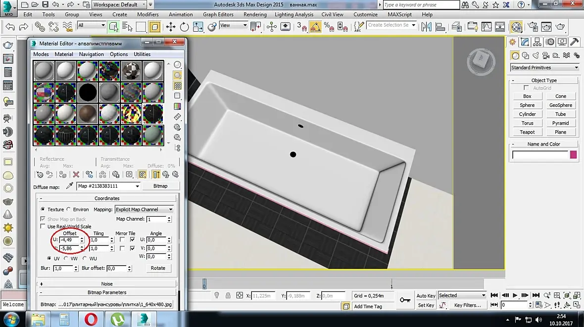Click the red X reset material icon
This screenshot has height=327, width=584.
[x=76, y=175]
